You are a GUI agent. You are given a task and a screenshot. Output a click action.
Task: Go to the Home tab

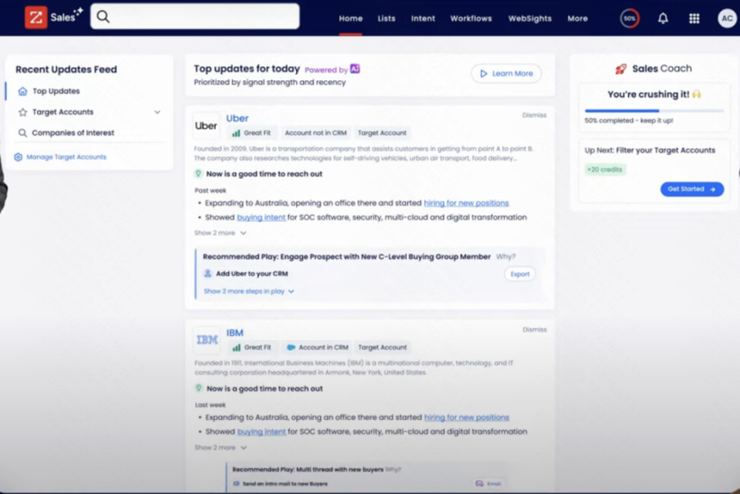coord(351,18)
